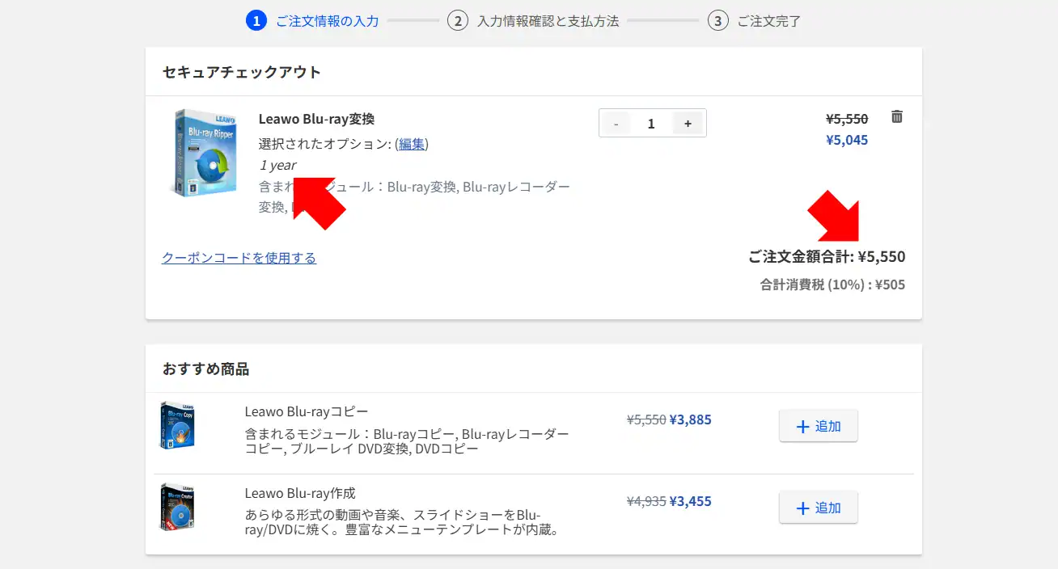The height and width of the screenshot is (569, 1058).
Task: Delete Leawo Blu-ray変換 with the trash icon
Action: tap(896, 117)
